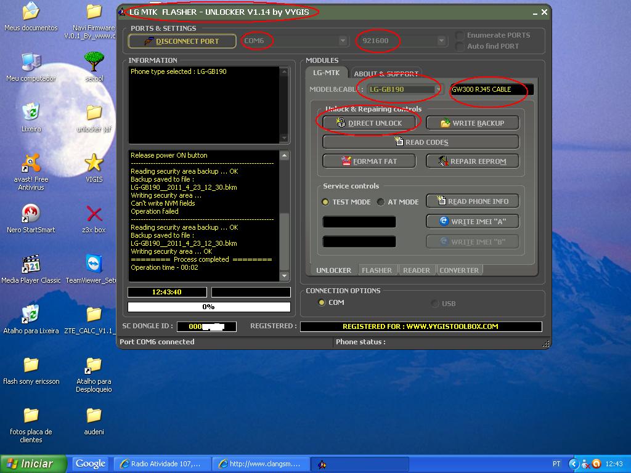This screenshot has height=473, width=631.
Task: Open unlocker jaf folder
Action: pyautogui.click(x=94, y=118)
